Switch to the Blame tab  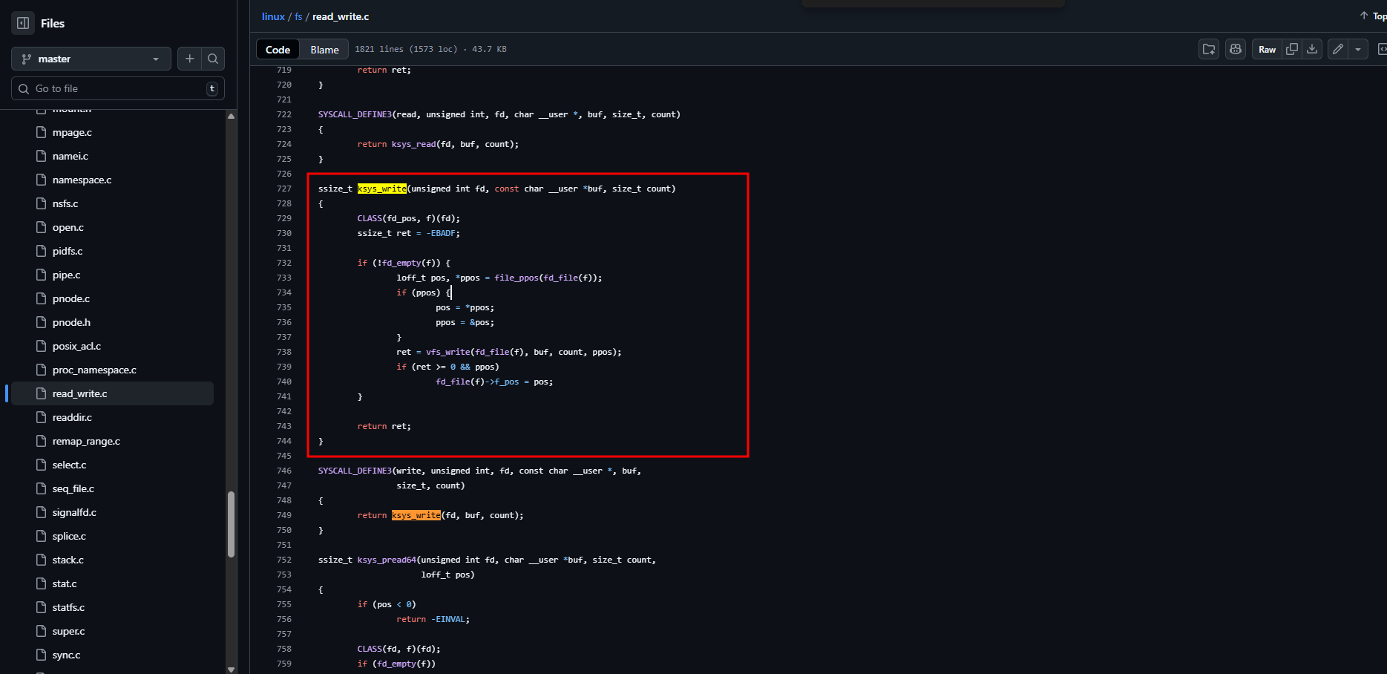click(324, 49)
